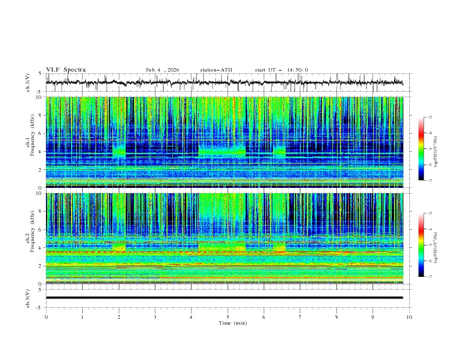This screenshot has width=461, height=356.
Task: Click the "6" kHz tick of ch.2 spectrogram
Action: 41,230
